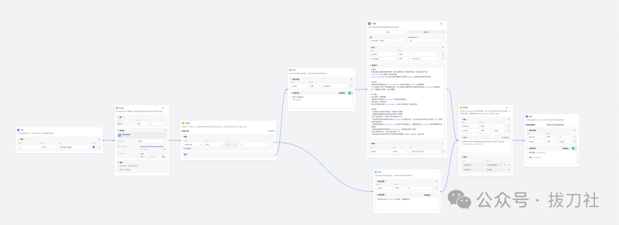Image resolution: width=619 pixels, height=225 pixels.
Task: Open the answer mode dropdown in End node
Action: click(561, 125)
